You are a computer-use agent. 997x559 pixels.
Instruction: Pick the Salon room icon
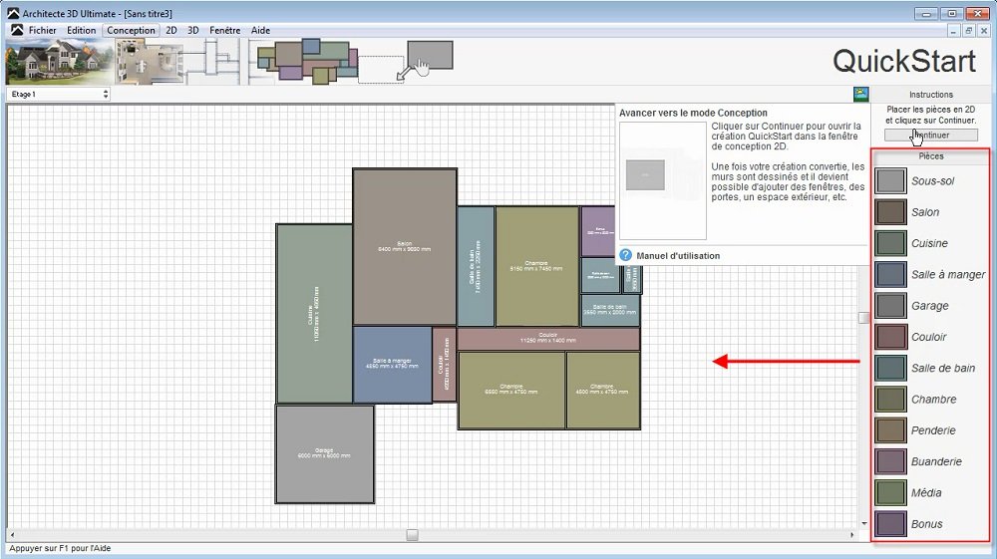click(890, 212)
